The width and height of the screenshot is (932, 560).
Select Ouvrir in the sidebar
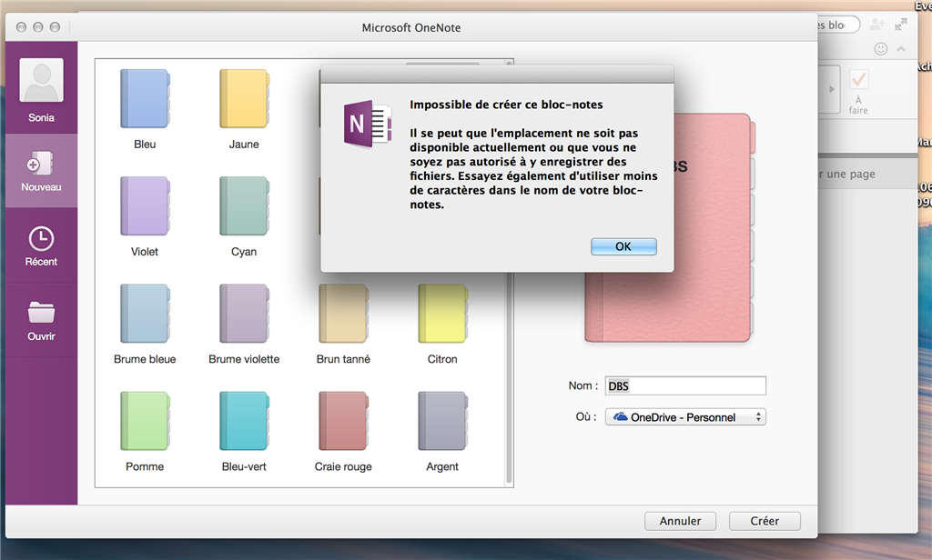[x=41, y=321]
